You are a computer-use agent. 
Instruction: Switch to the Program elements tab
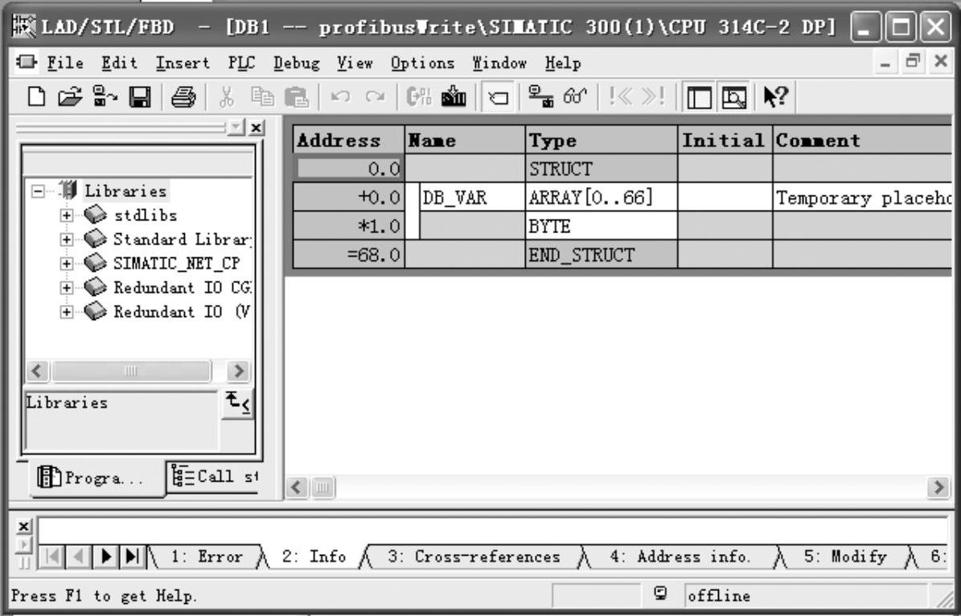pyautogui.click(x=95, y=478)
